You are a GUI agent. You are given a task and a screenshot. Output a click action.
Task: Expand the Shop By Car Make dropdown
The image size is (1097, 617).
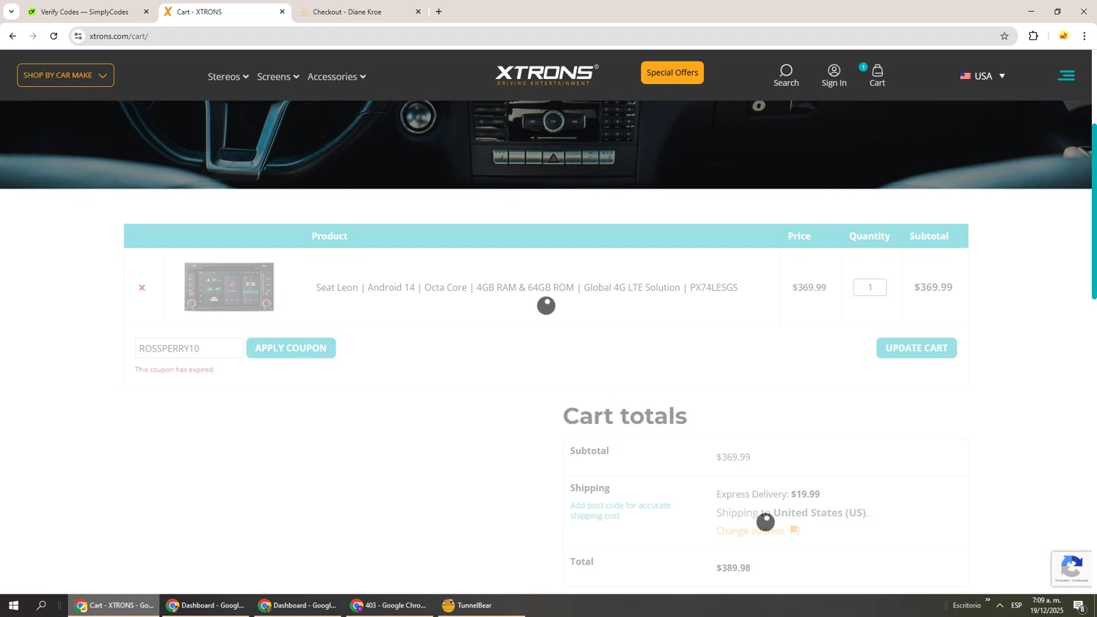(x=65, y=75)
